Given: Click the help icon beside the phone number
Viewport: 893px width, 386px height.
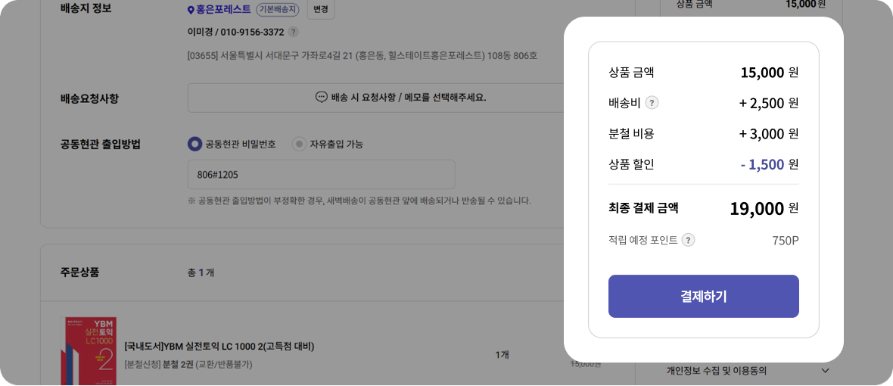Looking at the screenshot, I should click(x=293, y=32).
